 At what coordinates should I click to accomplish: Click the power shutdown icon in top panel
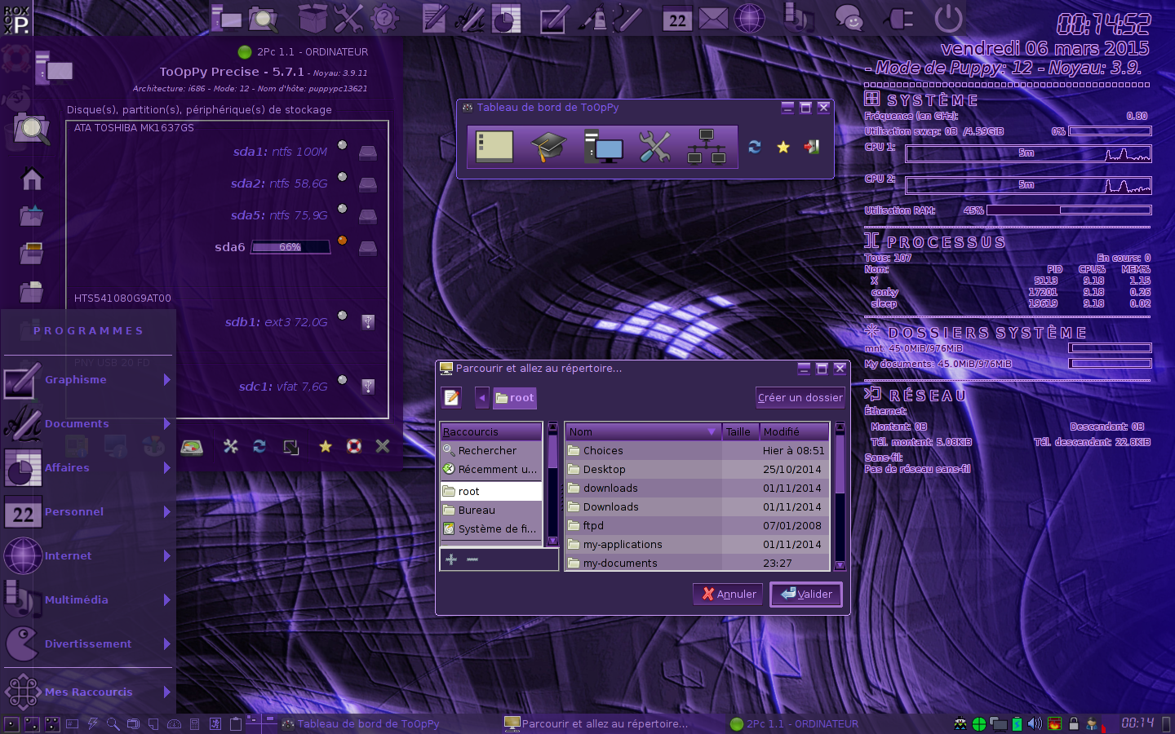pos(948,18)
